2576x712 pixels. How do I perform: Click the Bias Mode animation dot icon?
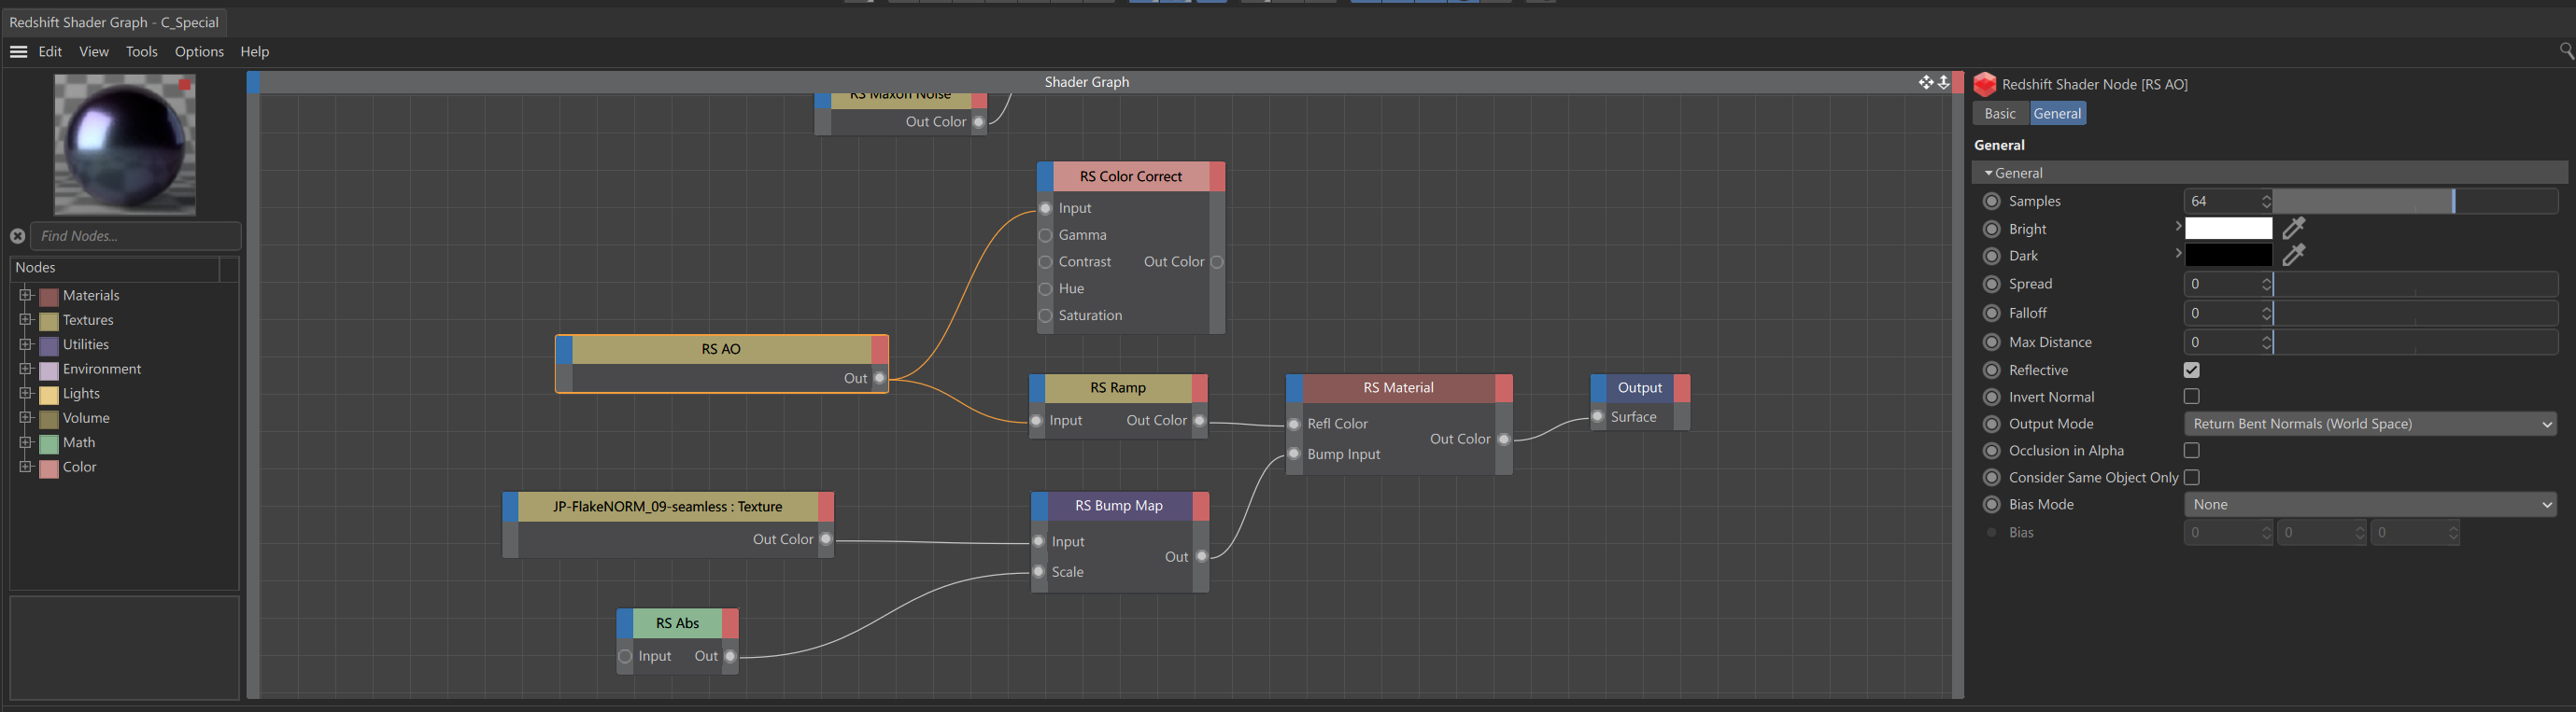[1991, 504]
